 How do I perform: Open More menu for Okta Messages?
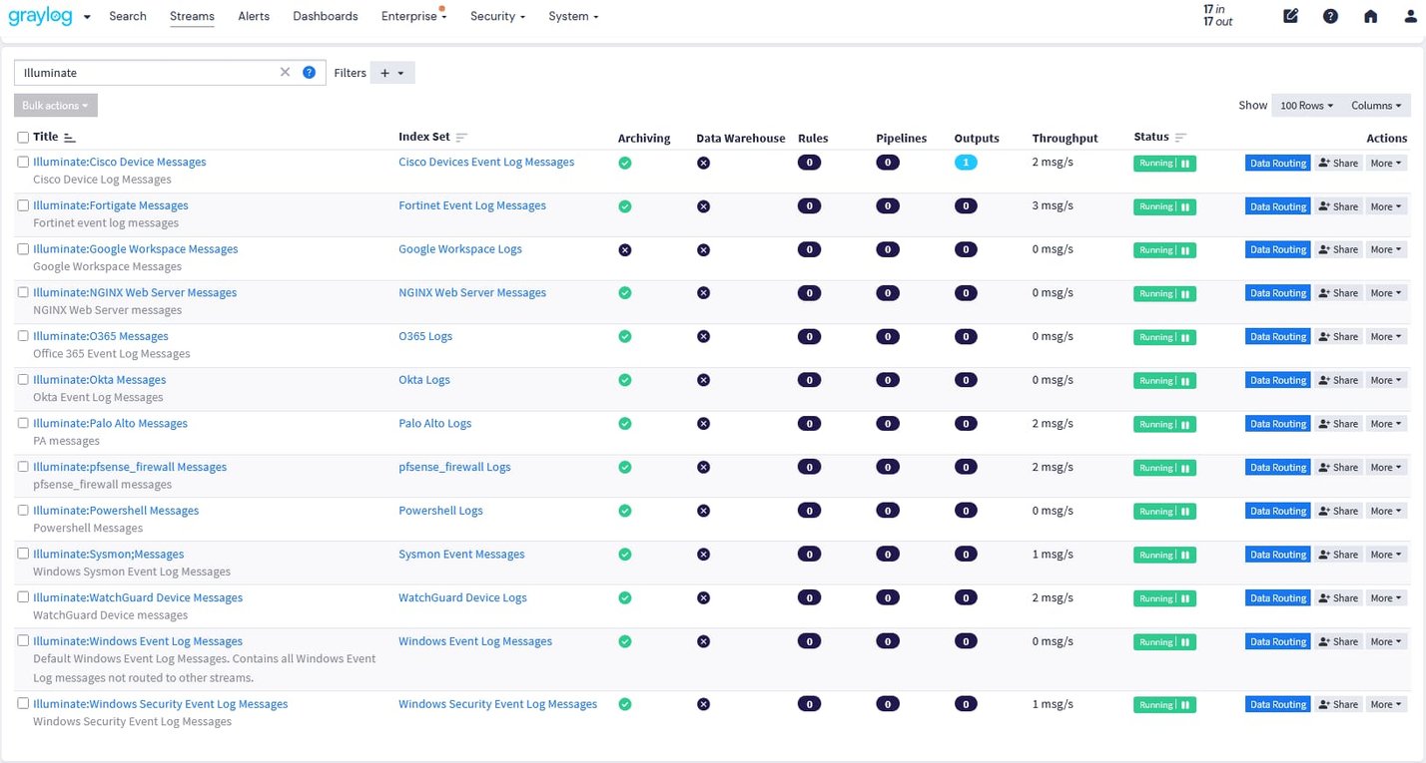(x=1386, y=381)
